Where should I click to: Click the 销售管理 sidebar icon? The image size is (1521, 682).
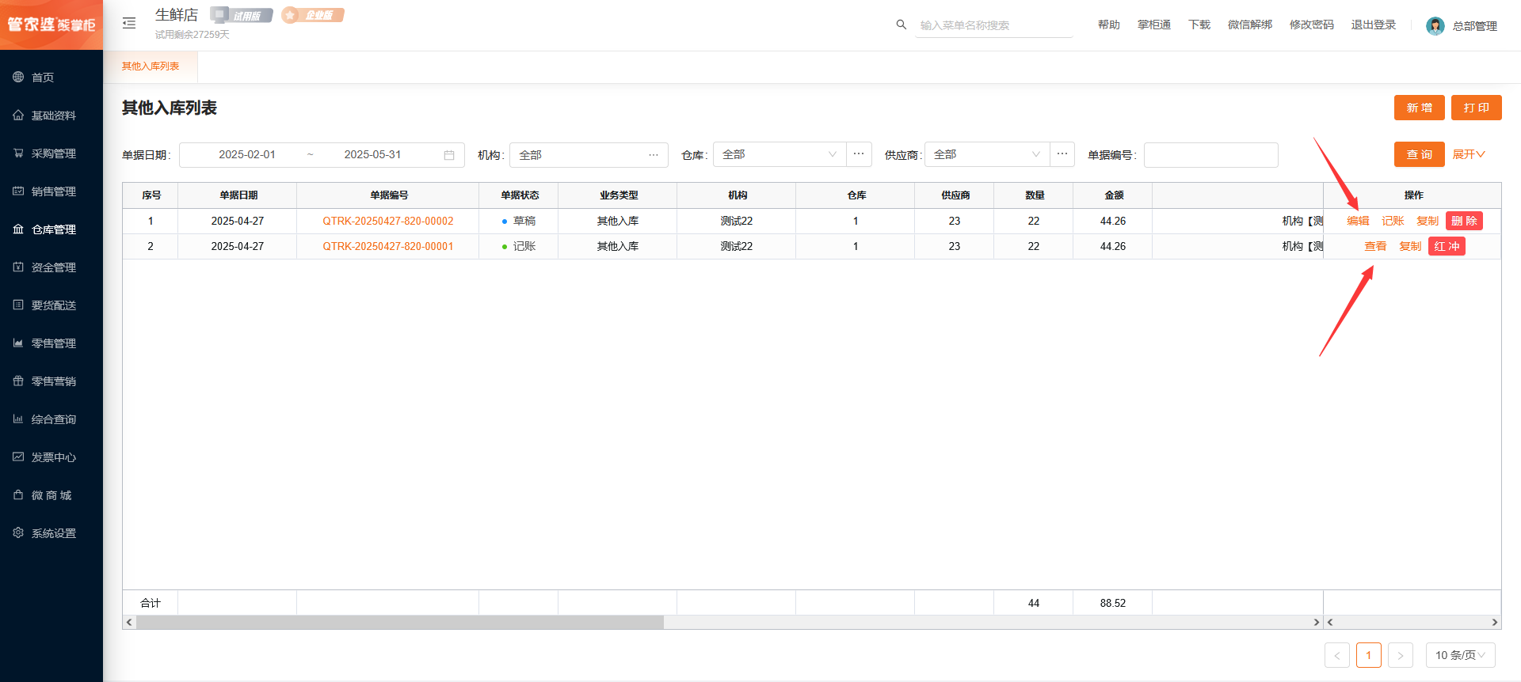pyautogui.click(x=18, y=191)
